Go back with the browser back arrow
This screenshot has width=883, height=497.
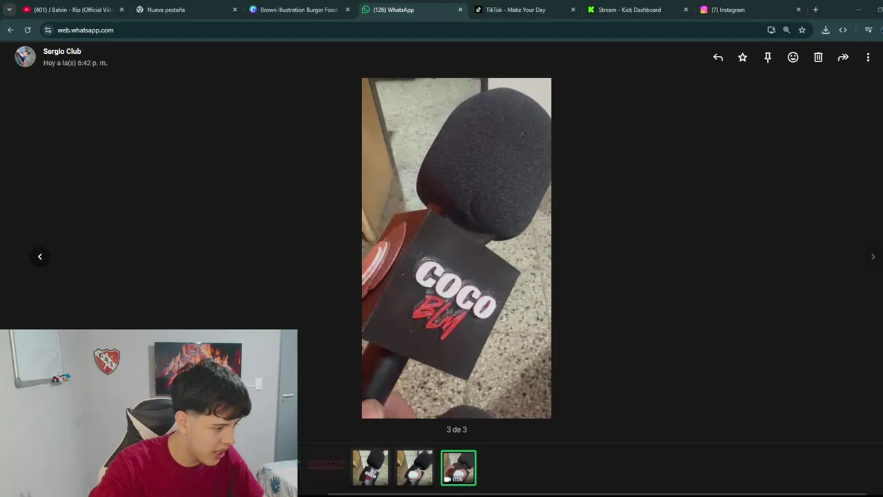[x=10, y=30]
